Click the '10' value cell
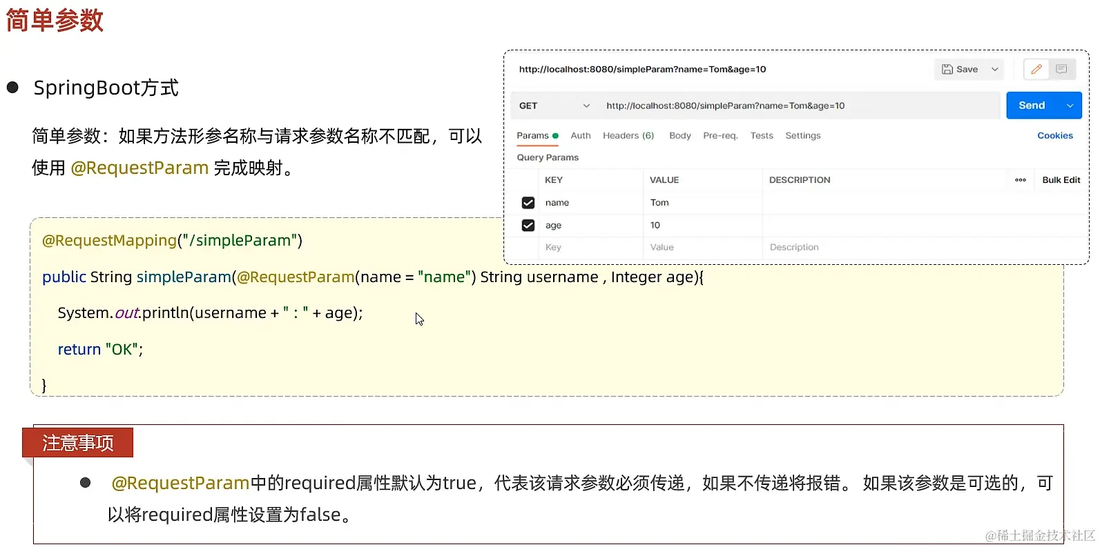Viewport: 1100px width, 547px height. 703,226
